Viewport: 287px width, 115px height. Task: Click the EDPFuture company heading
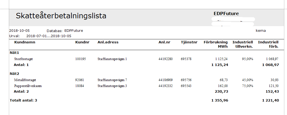(x=226, y=13)
